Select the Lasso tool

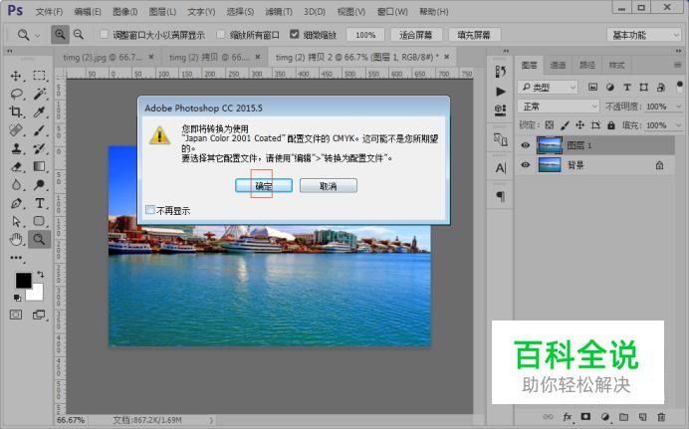(16, 94)
